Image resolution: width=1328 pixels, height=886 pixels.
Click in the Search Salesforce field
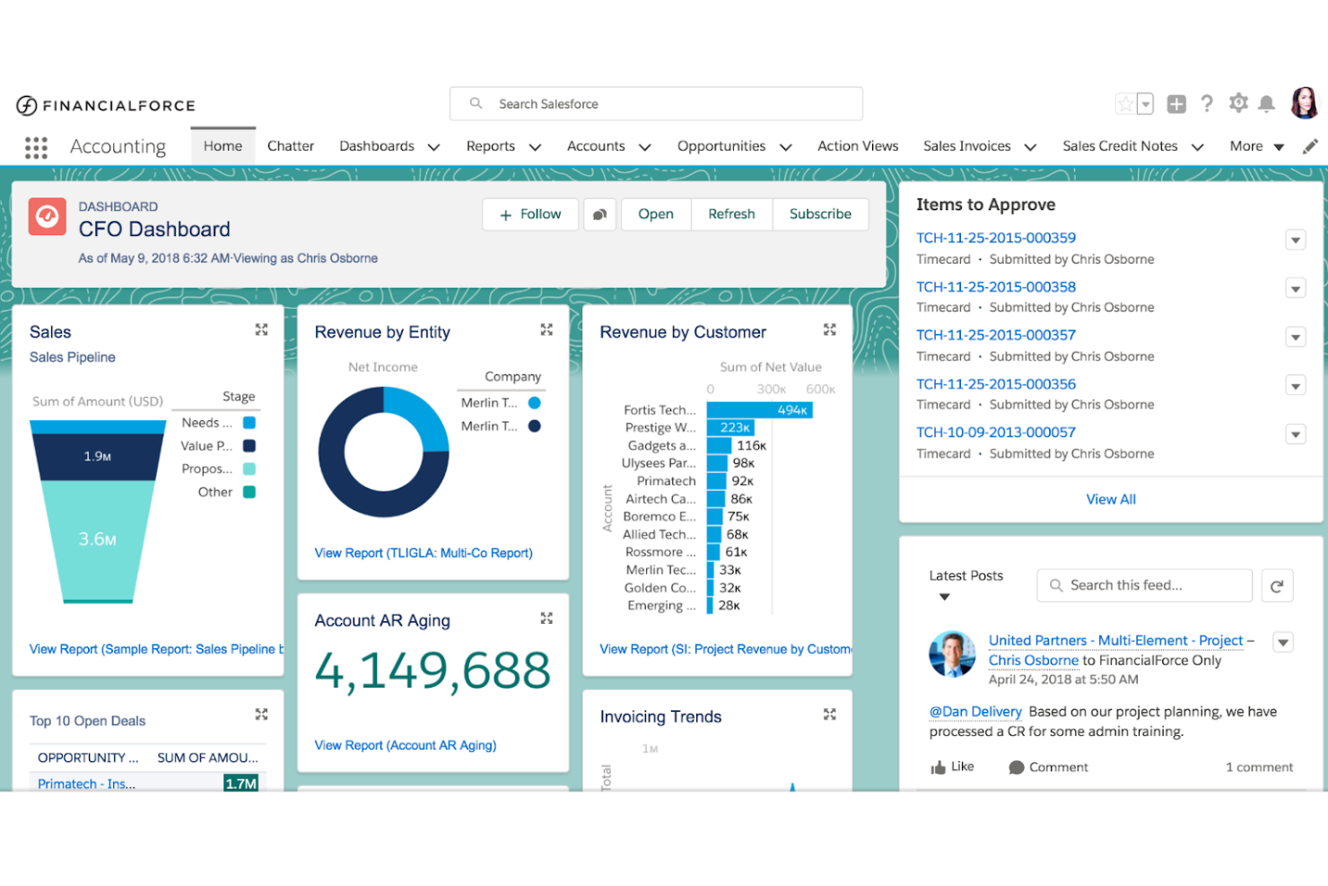pyautogui.click(x=656, y=103)
